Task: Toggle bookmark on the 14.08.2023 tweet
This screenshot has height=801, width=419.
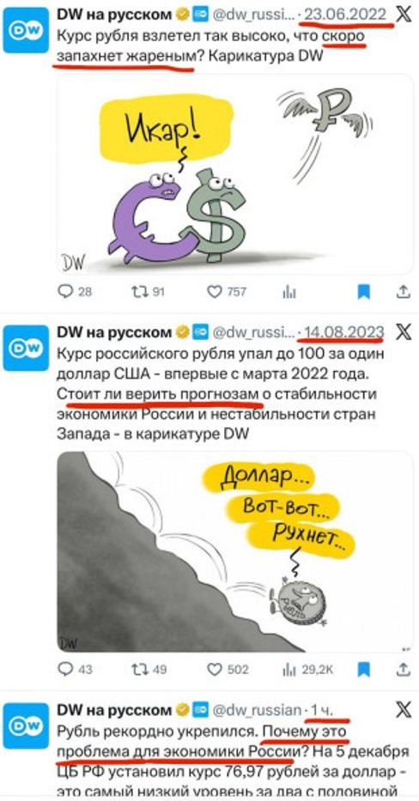Action: pyautogui.click(x=363, y=669)
